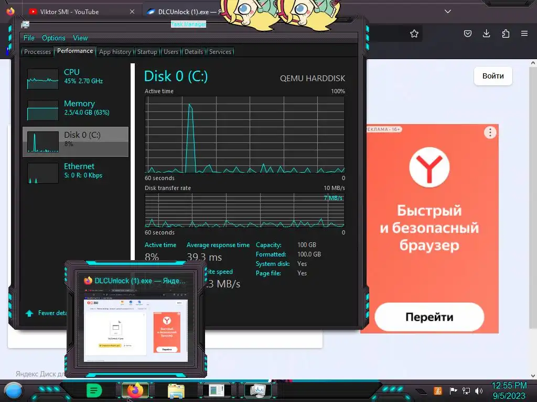The width and height of the screenshot is (537, 402).
Task: Switch to the Processes tab
Action: (37, 52)
